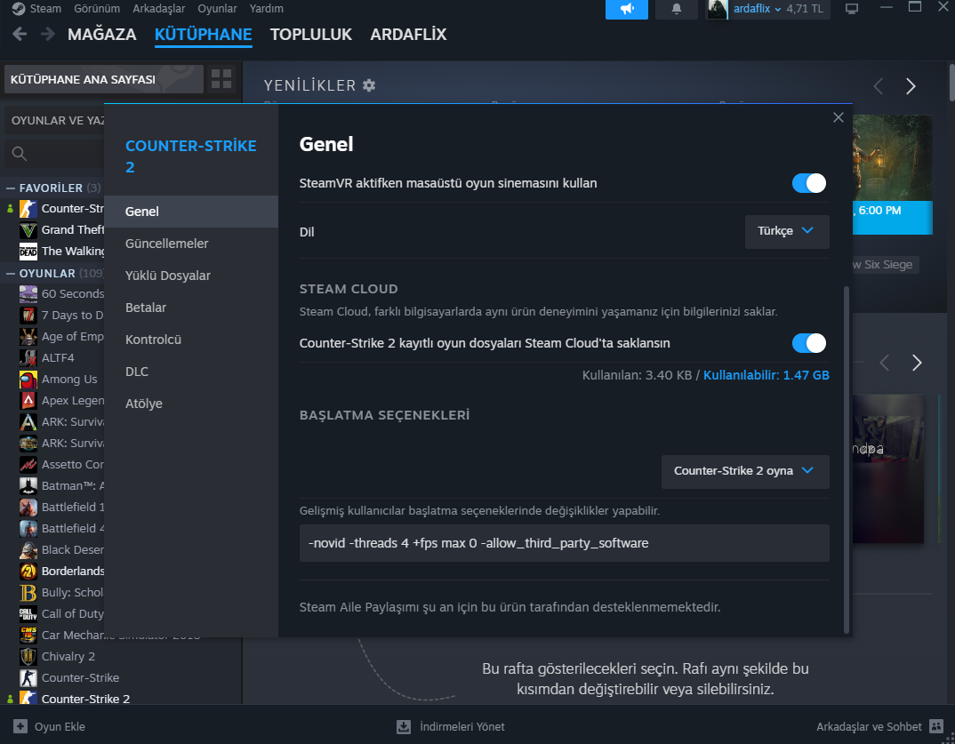The height and width of the screenshot is (744, 955).
Task: Collapse the Oyunlar category
Action: click(11, 274)
